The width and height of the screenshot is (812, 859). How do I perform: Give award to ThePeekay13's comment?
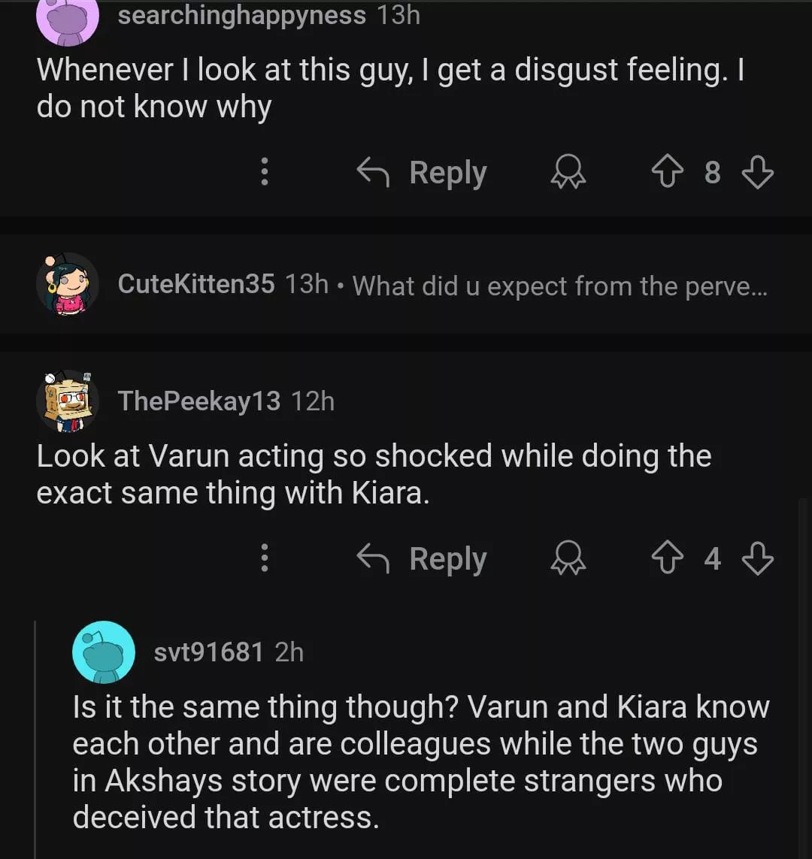click(569, 559)
